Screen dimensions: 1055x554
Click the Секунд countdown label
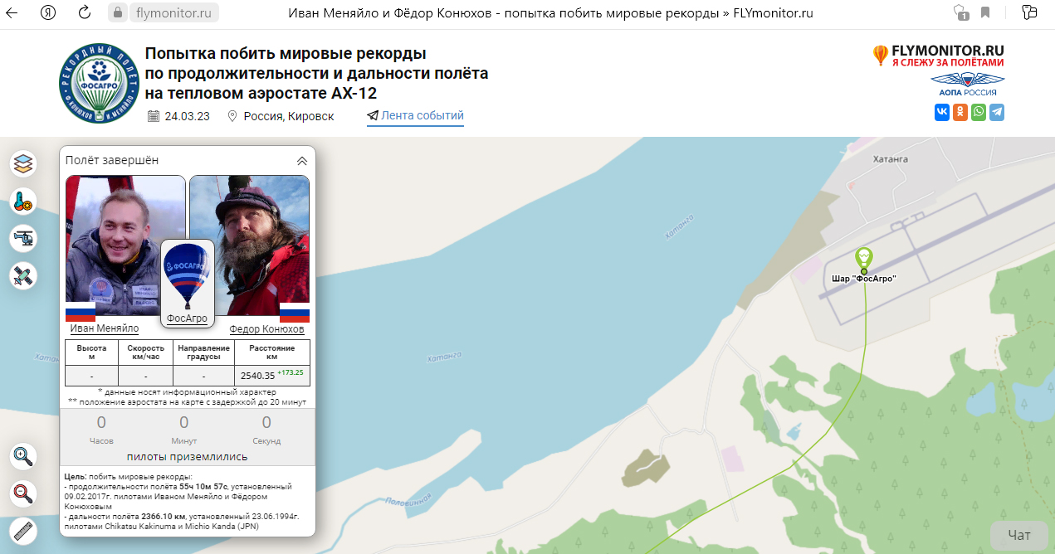266,441
